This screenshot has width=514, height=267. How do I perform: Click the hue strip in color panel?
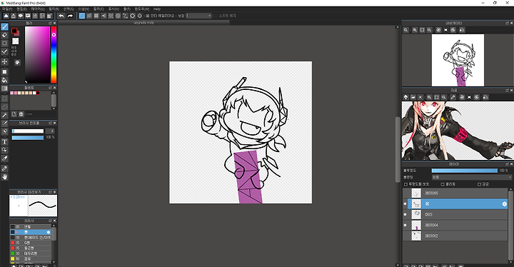coord(54,54)
